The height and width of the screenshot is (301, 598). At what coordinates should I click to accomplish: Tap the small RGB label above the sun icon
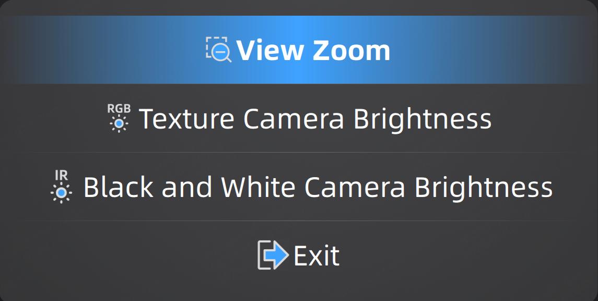point(119,109)
